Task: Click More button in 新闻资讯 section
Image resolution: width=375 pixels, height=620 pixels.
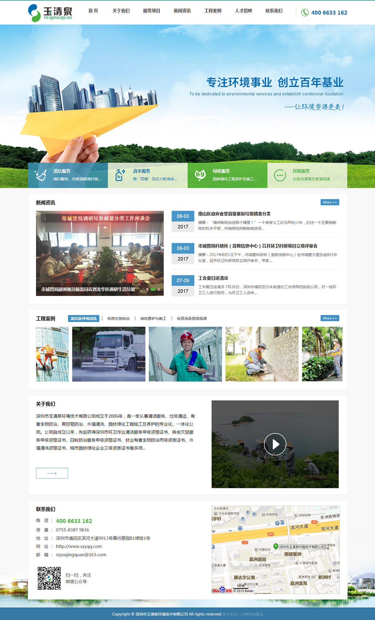Action: (x=329, y=202)
